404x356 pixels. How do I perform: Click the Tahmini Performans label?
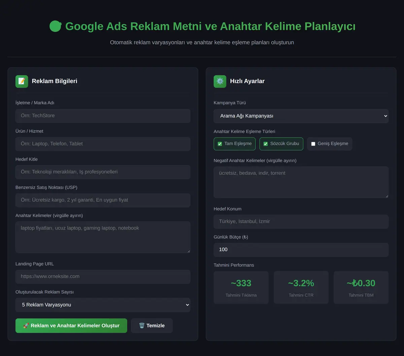234,265
